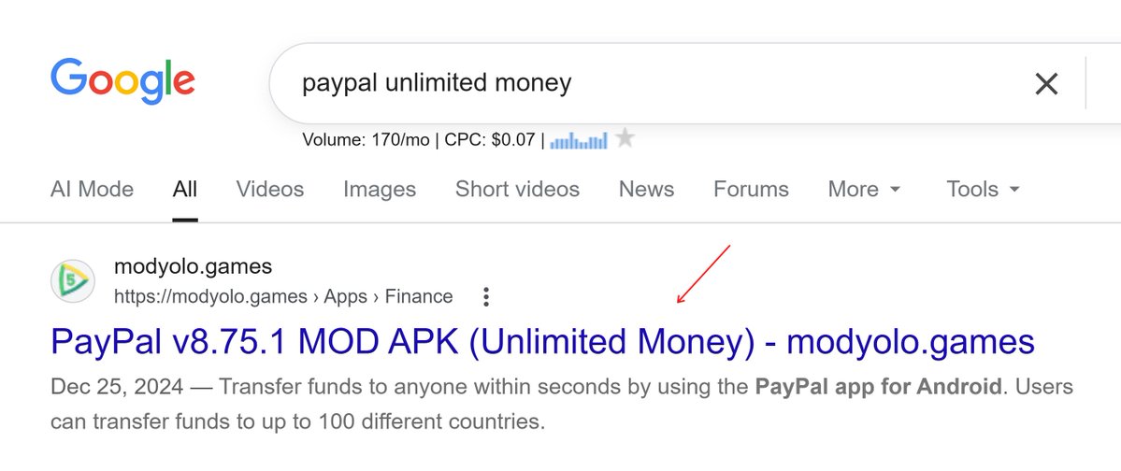Open Short videos tab
Screen dimensions: 1121x471
tap(518, 190)
